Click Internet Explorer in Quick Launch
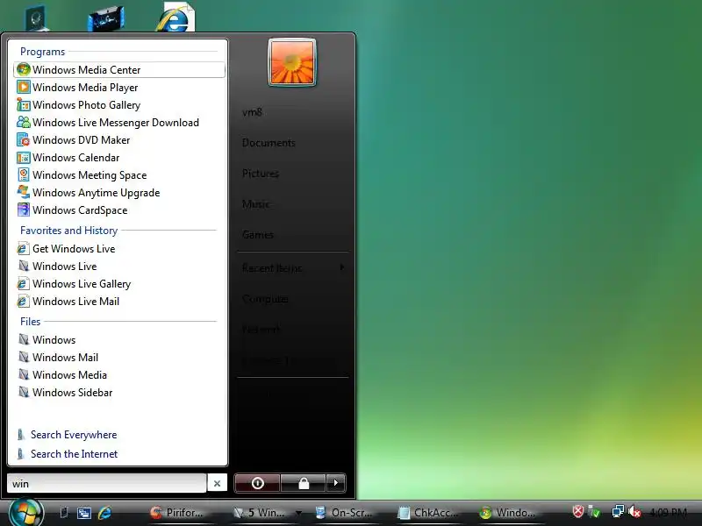 click(104, 513)
